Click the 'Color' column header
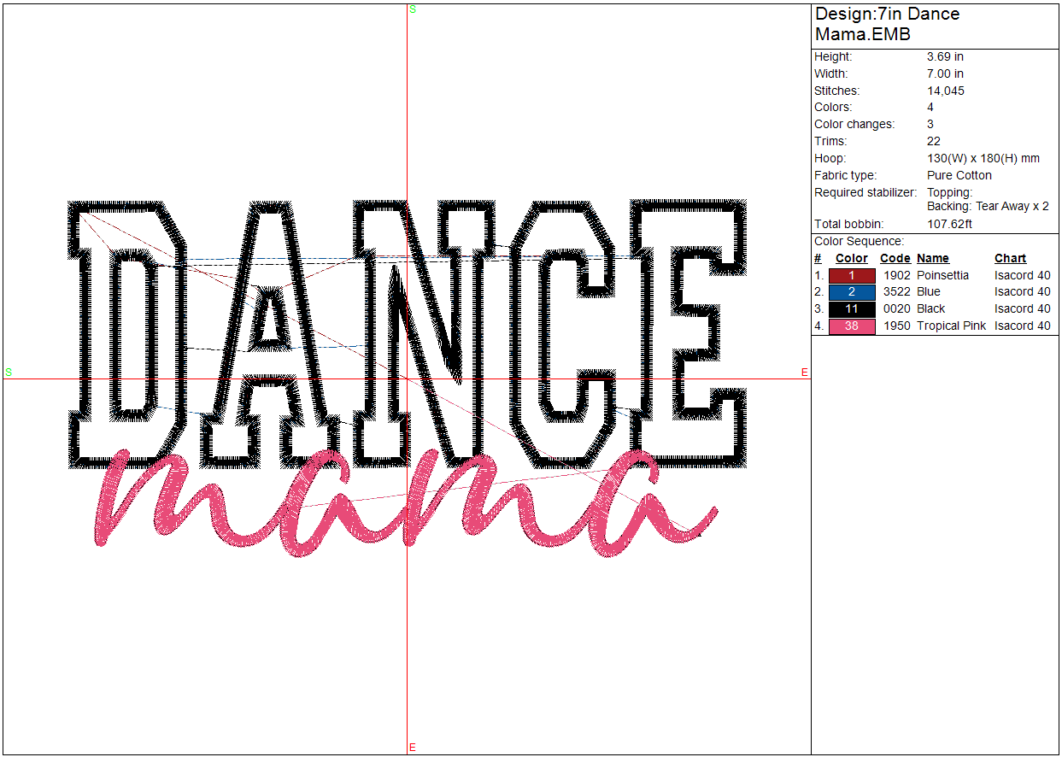The width and height of the screenshot is (1062, 757). [851, 258]
